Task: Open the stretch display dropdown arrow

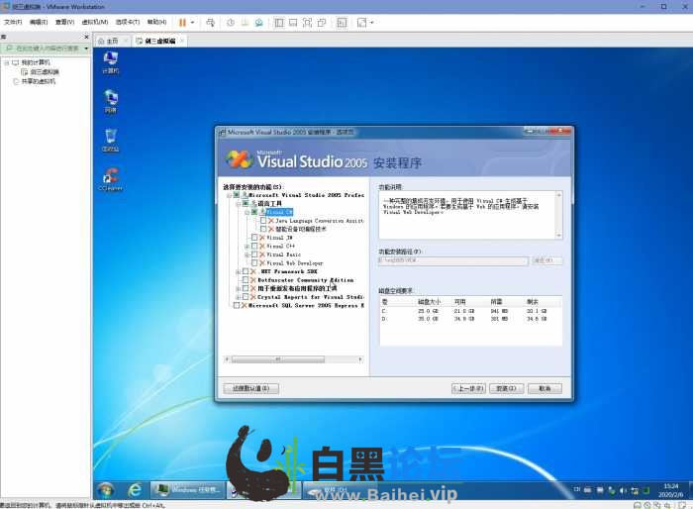Action: point(371,23)
